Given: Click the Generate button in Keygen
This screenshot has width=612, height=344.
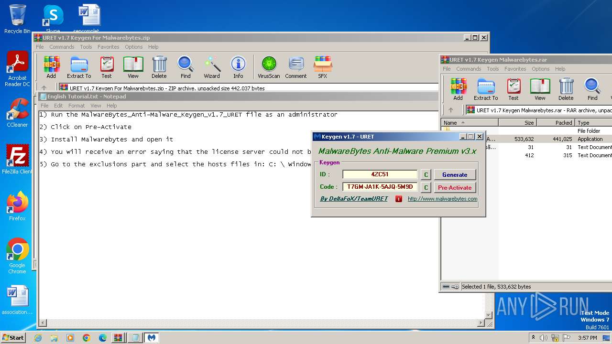Looking at the screenshot, I should pos(455,175).
